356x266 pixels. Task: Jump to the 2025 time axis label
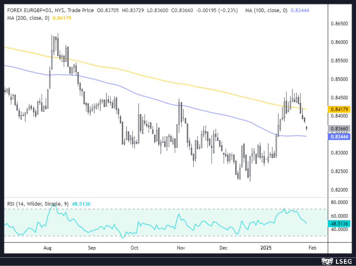click(266, 248)
